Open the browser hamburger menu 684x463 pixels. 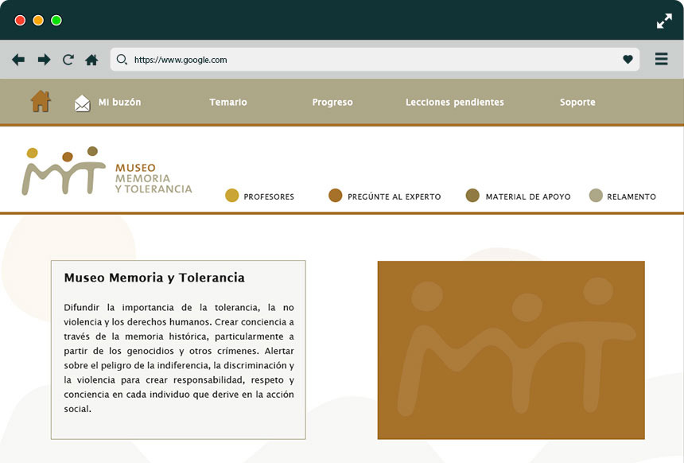[661, 59]
